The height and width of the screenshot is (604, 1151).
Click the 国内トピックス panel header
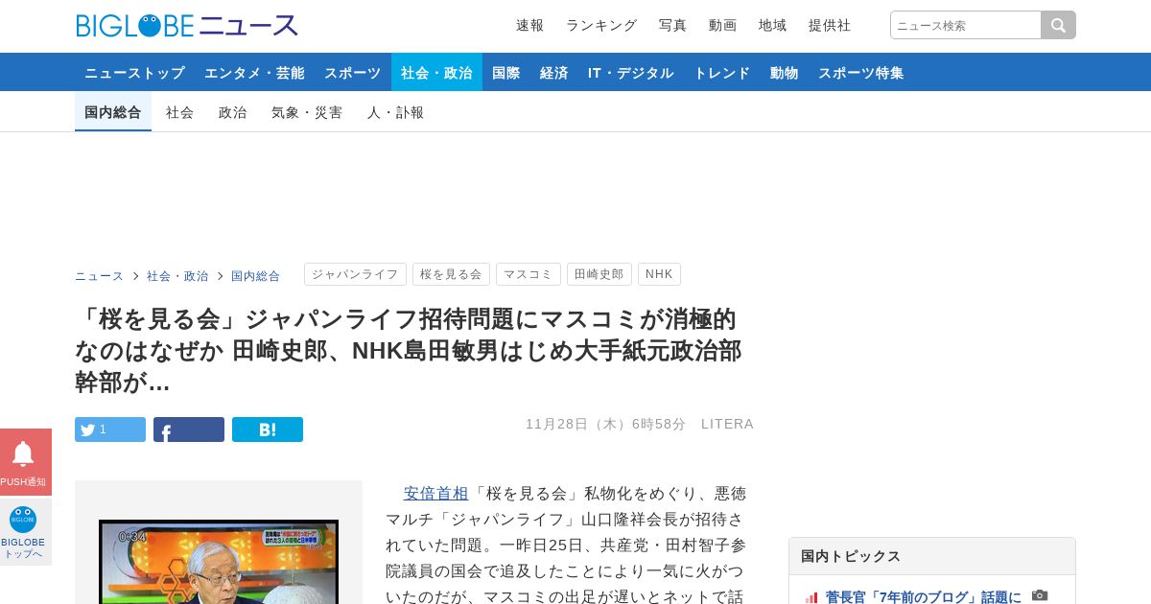click(x=932, y=556)
